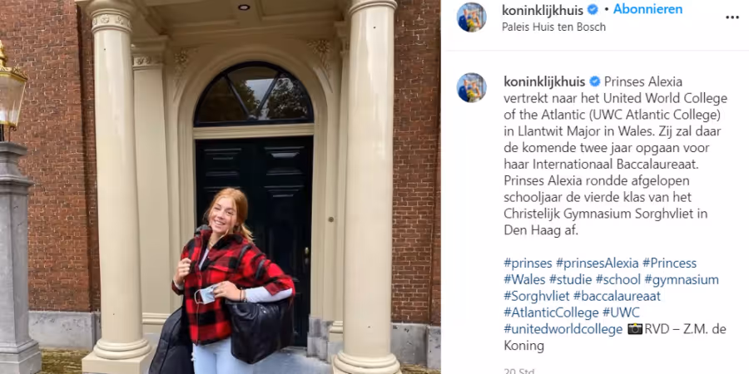The image size is (749, 374).
Task: Click the verified badge in the caption
Action: (x=595, y=82)
